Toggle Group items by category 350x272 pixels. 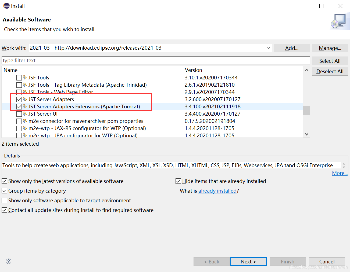(4, 191)
